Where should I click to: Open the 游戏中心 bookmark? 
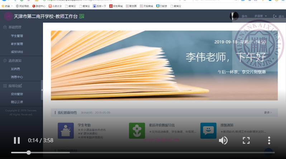39,6
